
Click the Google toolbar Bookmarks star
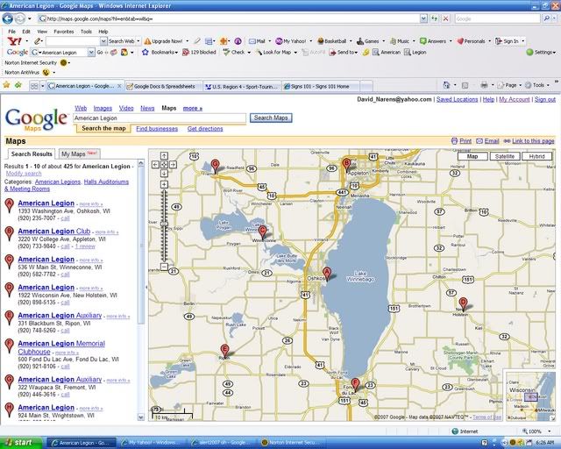[x=145, y=53]
